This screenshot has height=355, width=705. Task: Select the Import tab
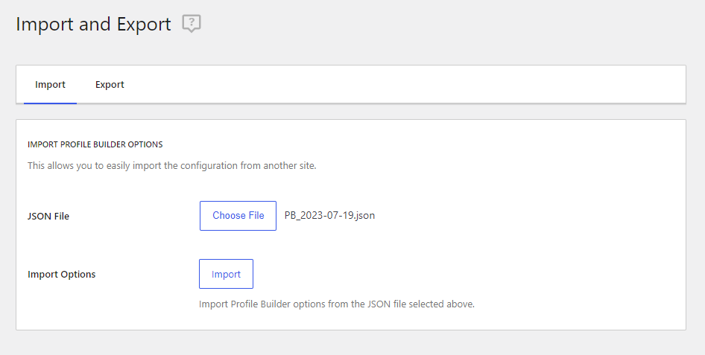pyautogui.click(x=50, y=84)
